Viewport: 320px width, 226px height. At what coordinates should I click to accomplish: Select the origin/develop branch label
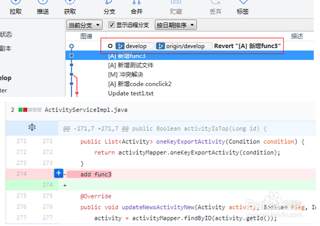[x=184, y=46]
